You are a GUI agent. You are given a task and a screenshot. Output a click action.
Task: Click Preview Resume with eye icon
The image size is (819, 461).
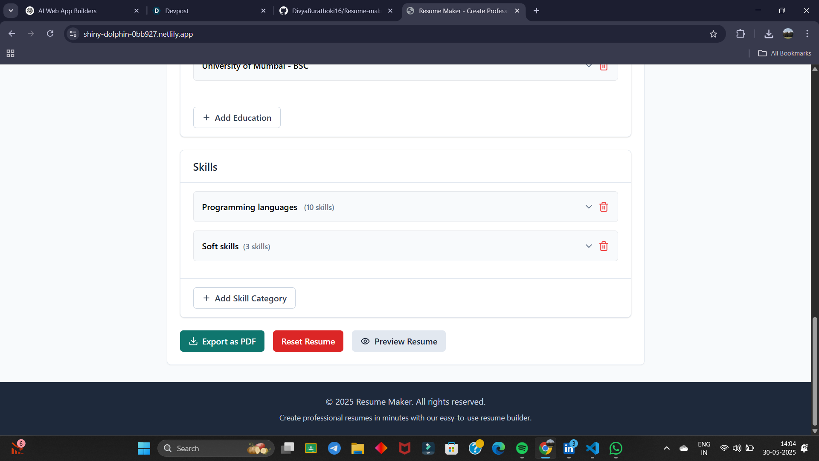(x=398, y=341)
